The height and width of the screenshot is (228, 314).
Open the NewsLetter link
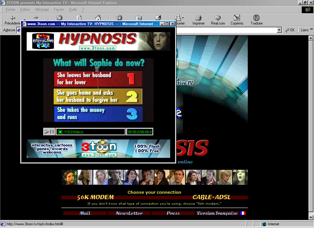click(x=129, y=213)
